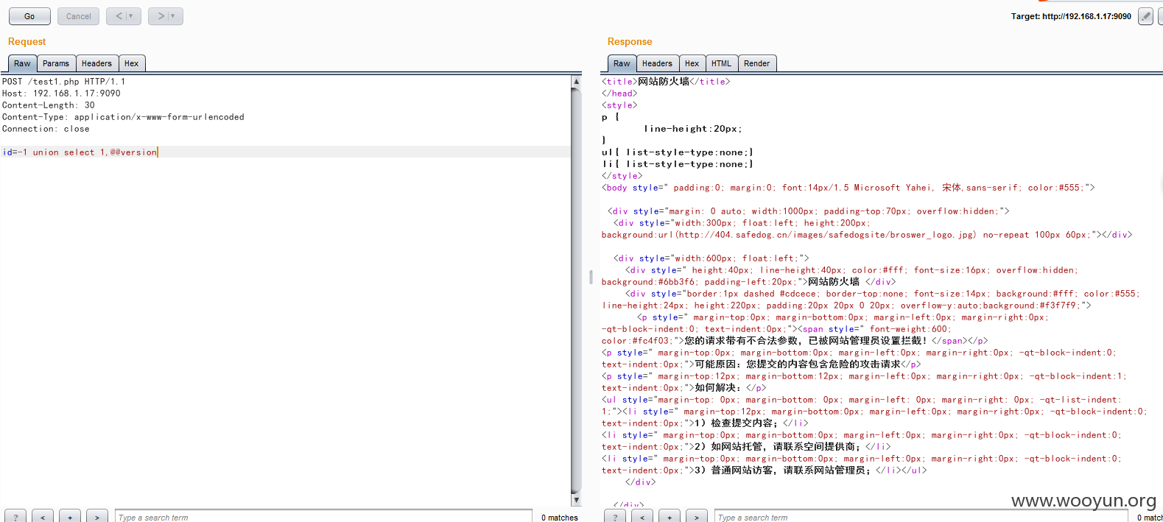Click the request 0 matches label
1163x522 pixels.
pyautogui.click(x=560, y=518)
